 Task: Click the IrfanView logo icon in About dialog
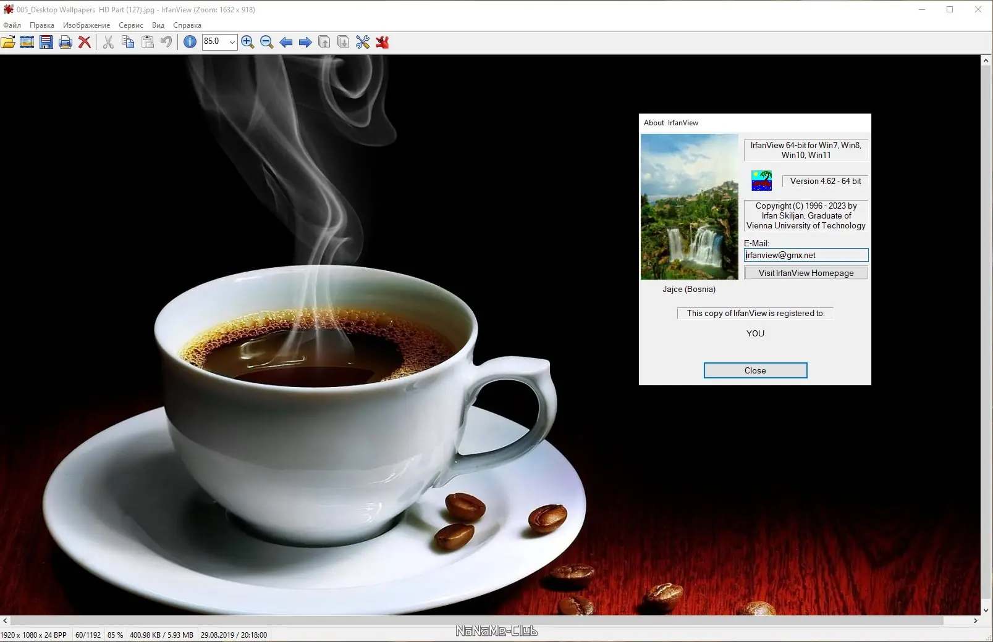coord(761,181)
